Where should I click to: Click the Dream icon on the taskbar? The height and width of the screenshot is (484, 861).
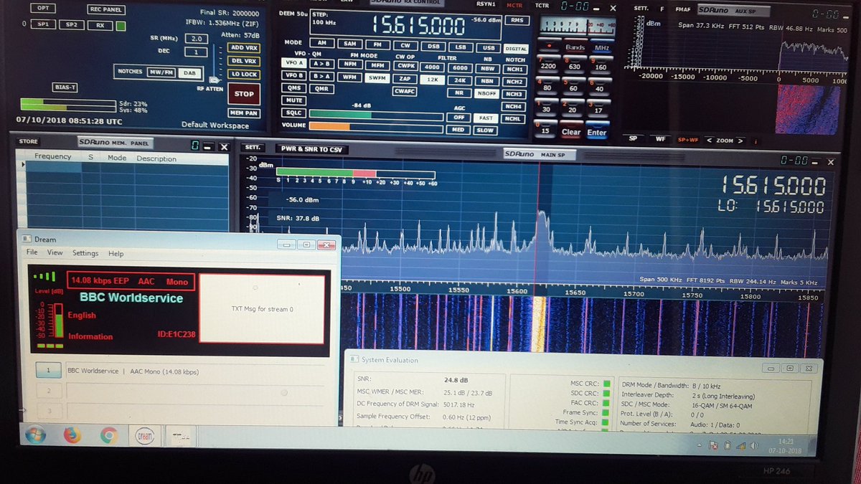pos(145,435)
